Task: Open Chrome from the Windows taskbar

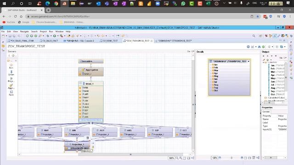Action: point(56,3)
